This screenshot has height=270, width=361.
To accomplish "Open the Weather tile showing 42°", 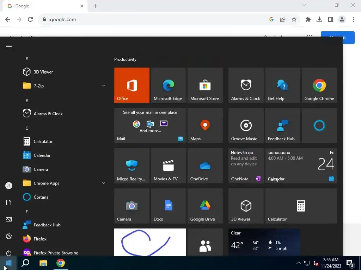I will 264,242.
